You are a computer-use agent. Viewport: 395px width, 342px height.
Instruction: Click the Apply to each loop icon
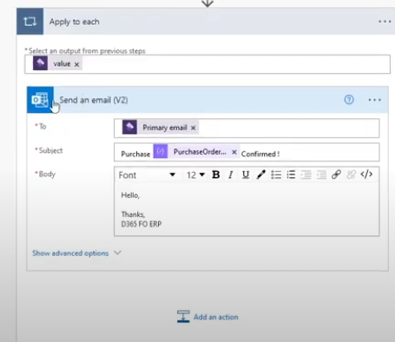(30, 22)
